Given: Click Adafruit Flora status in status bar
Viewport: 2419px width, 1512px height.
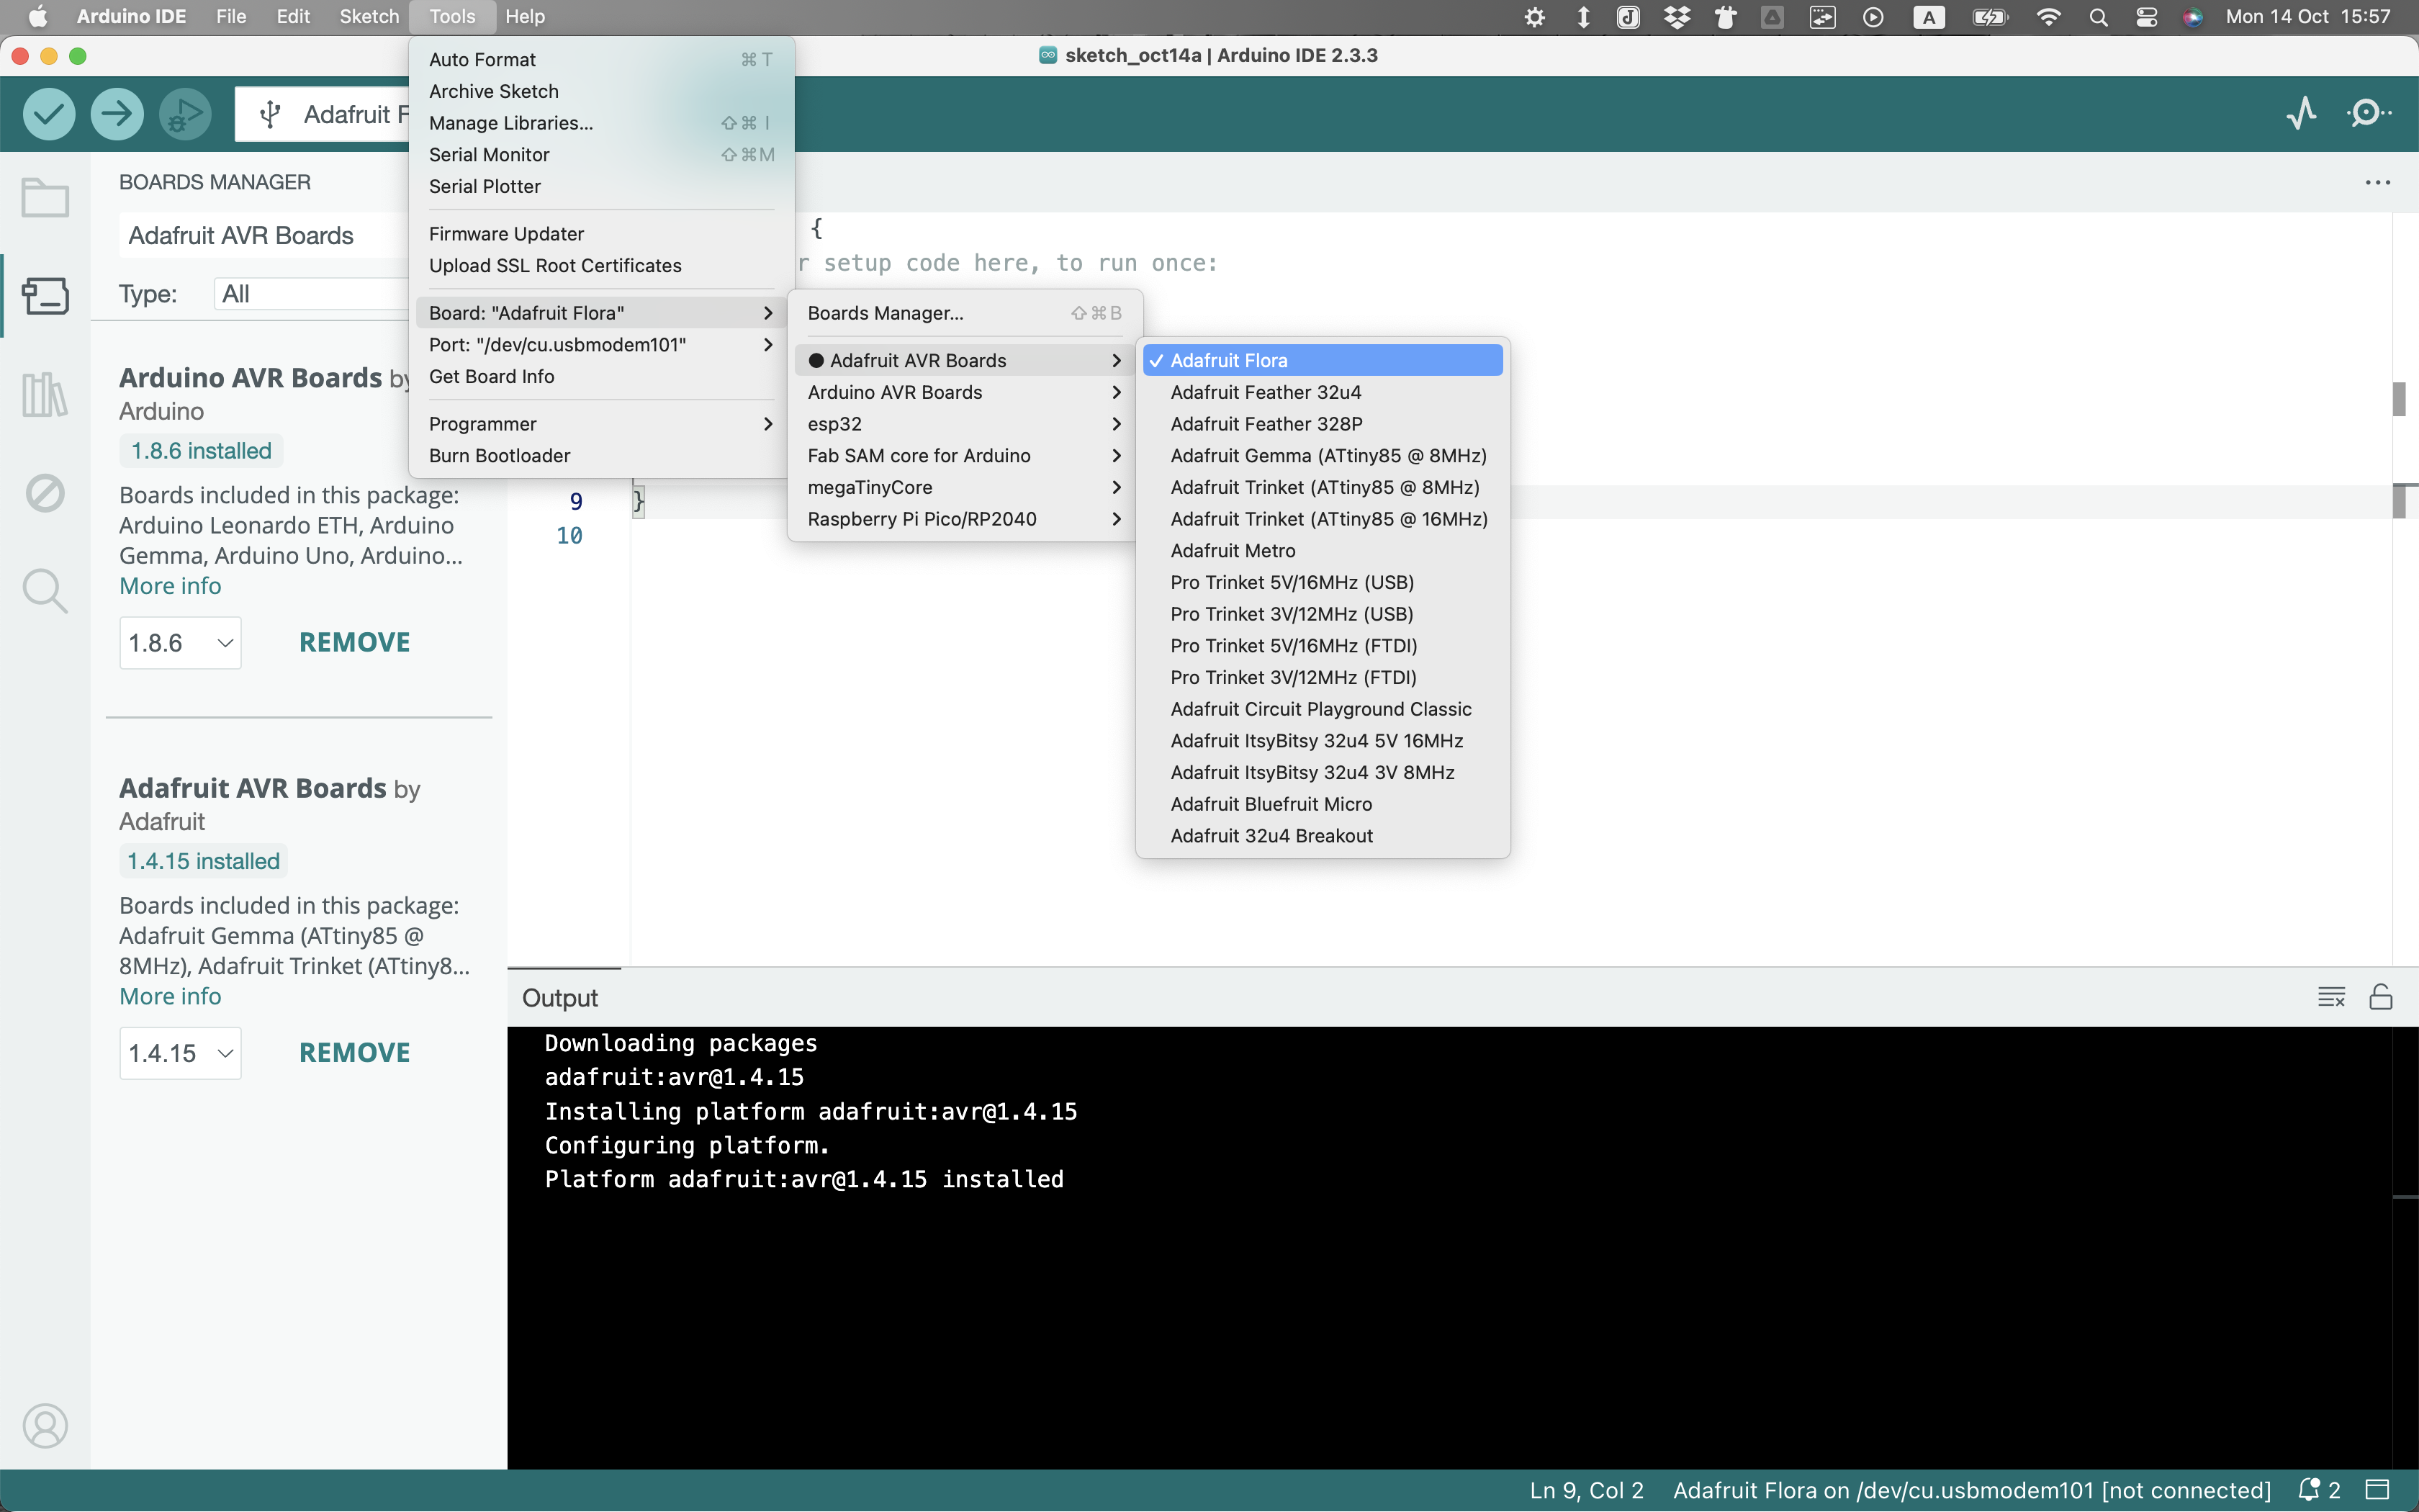Looking at the screenshot, I should tap(1971, 1490).
